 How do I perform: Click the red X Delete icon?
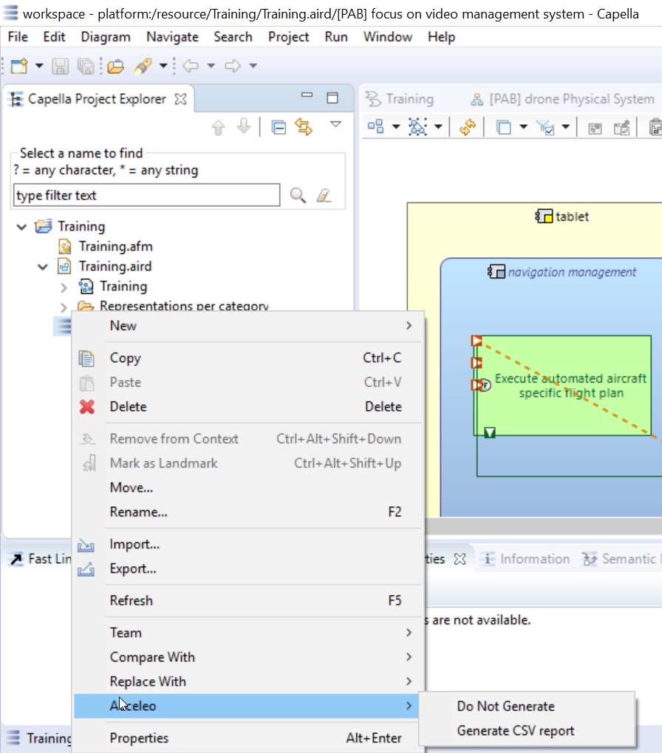(x=87, y=406)
